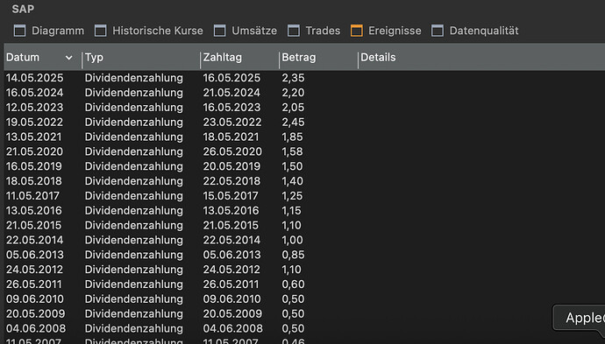Select the 14.05.2025 dividend row
This screenshot has height=344, width=605.
[304, 78]
